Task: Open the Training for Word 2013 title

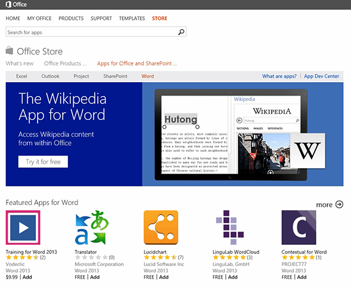Action: tap(31, 252)
